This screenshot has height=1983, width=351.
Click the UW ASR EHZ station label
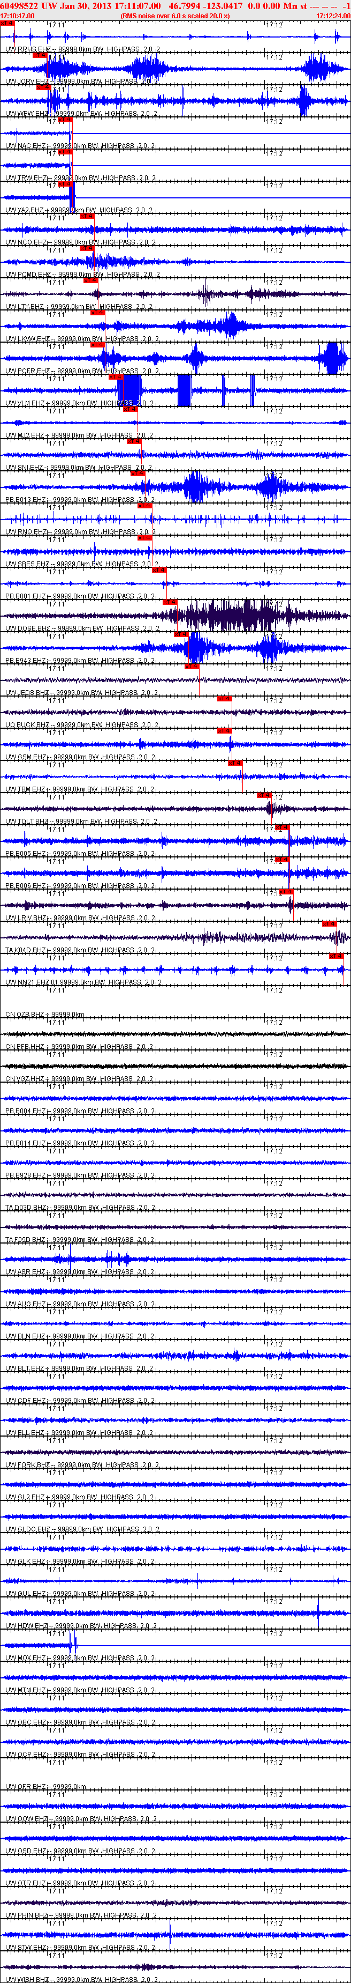[81, 1272]
